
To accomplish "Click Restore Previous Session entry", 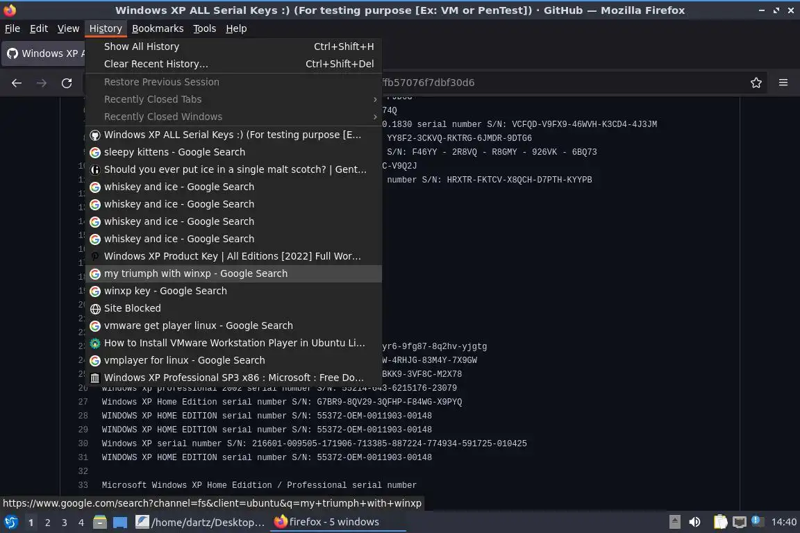I will tap(233, 82).
